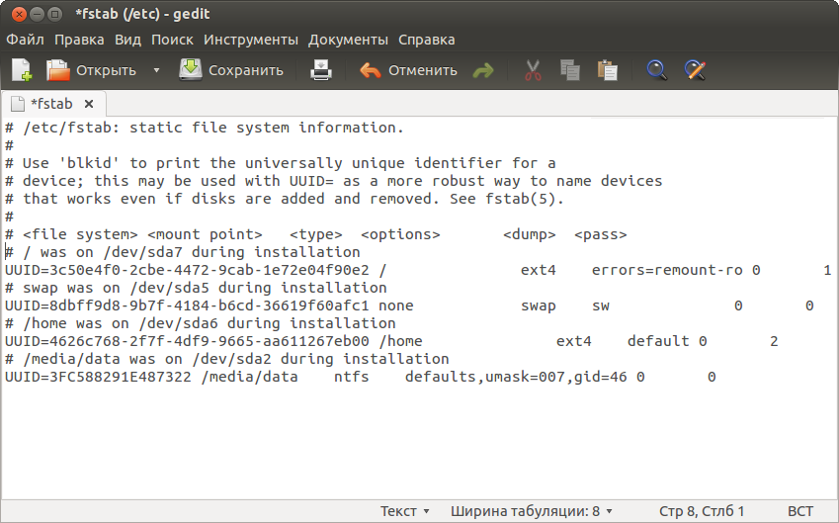Image resolution: width=839 pixels, height=523 pixels.
Task: Open the Ширина табуляции dropdown
Action: [x=532, y=511]
